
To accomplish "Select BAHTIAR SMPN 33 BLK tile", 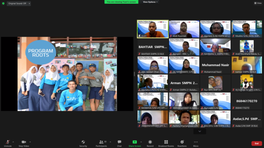I will tap(153, 47).
